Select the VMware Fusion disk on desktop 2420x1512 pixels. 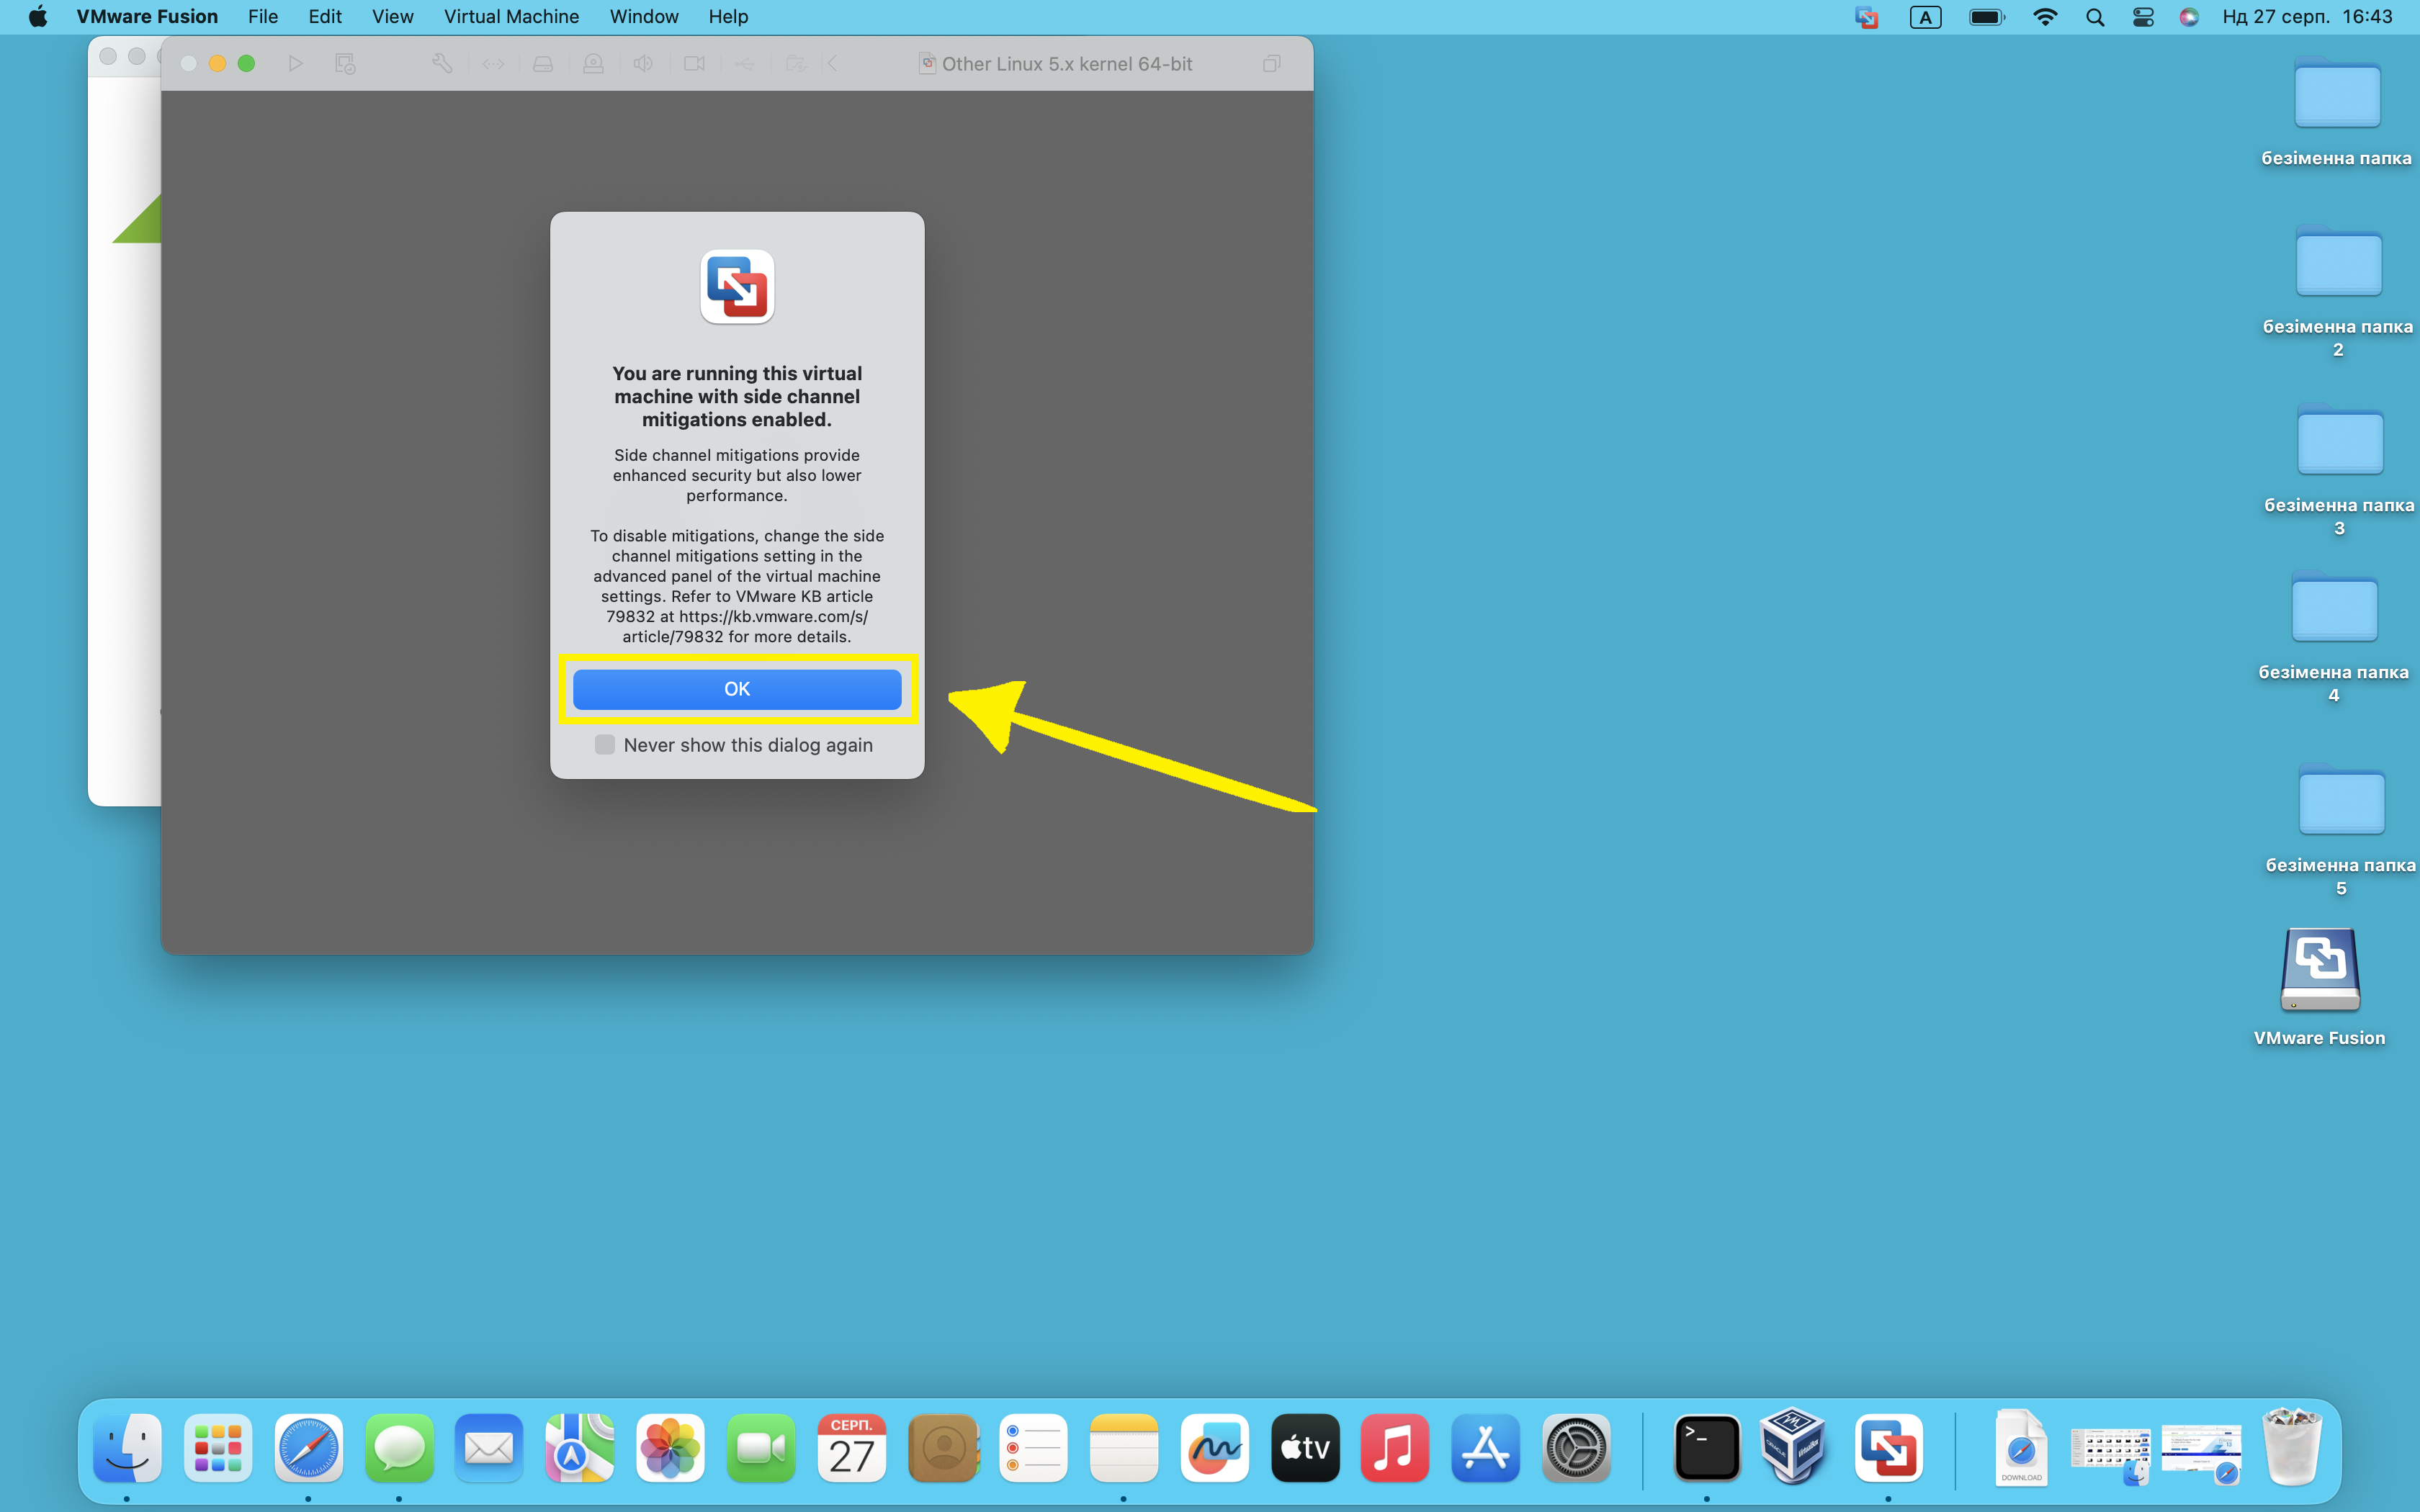(2320, 970)
